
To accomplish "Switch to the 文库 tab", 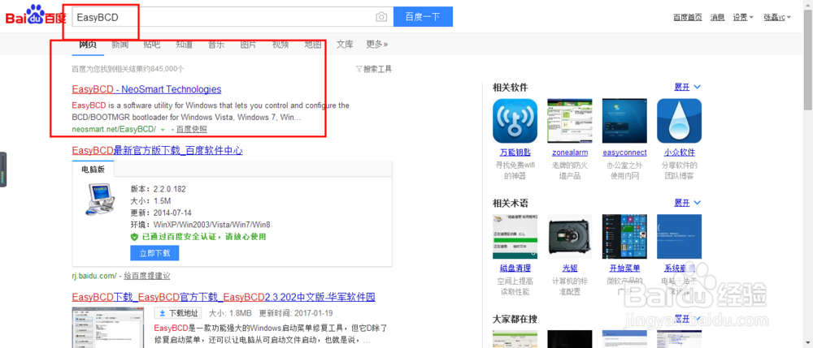I will (345, 45).
